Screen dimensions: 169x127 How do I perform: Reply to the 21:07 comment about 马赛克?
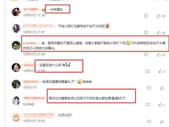click(146, 32)
